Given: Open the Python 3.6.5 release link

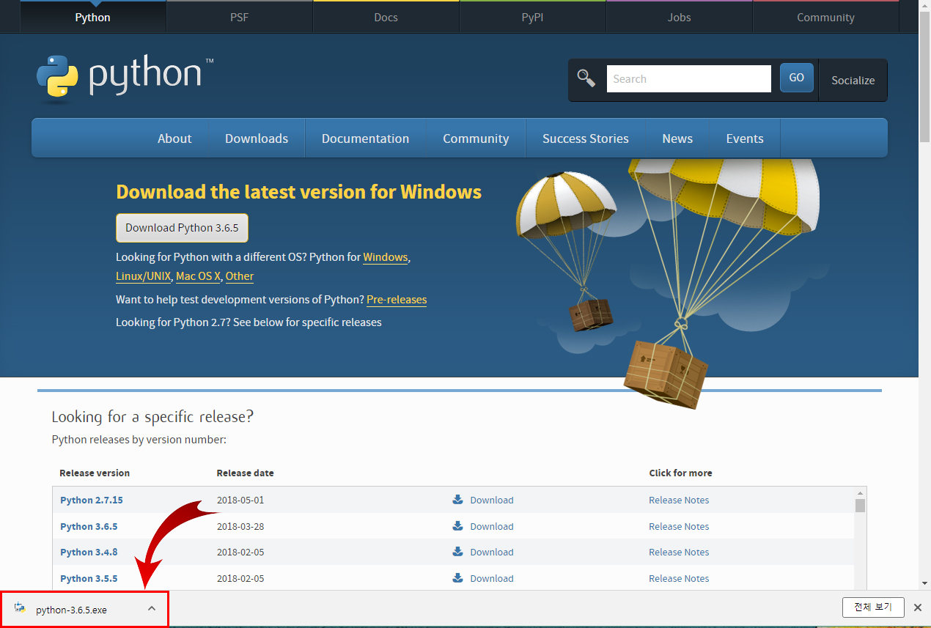Looking at the screenshot, I should tap(89, 526).
